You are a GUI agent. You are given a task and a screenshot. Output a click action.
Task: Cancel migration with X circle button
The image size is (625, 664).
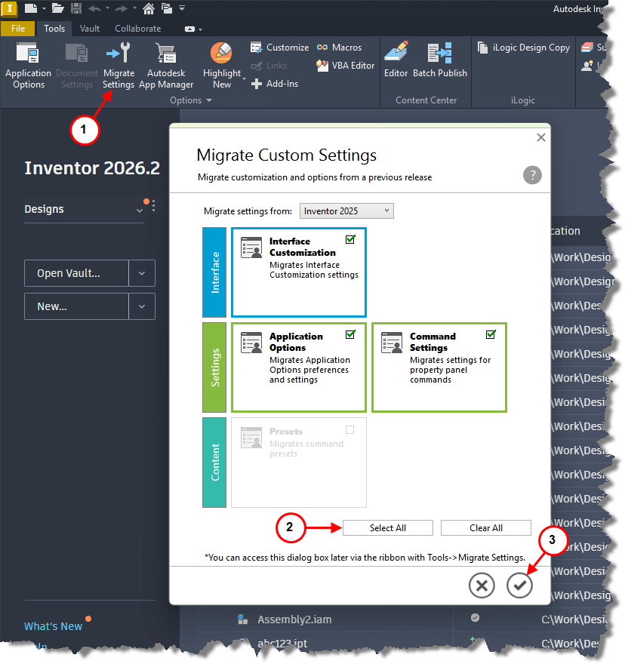point(482,586)
